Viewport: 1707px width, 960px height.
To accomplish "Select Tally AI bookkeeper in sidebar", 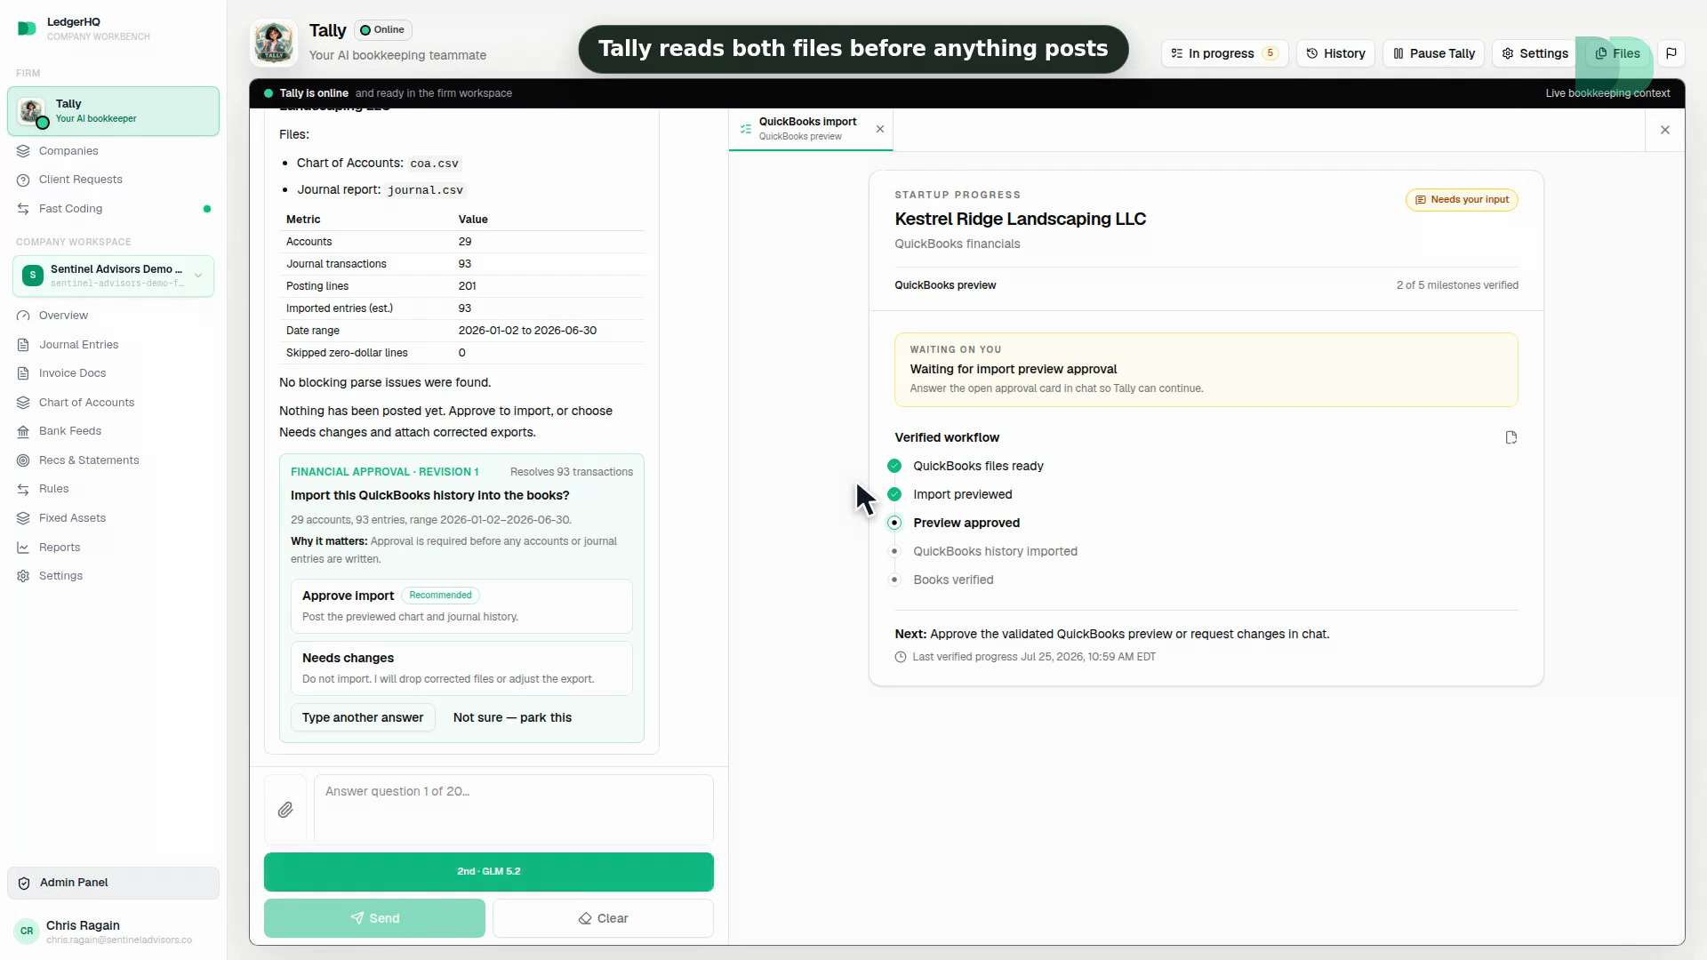I will click(x=113, y=111).
